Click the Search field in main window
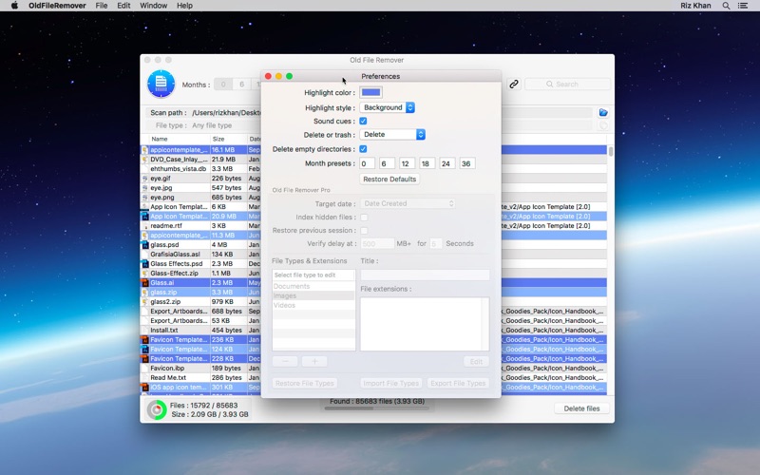 click(x=567, y=84)
